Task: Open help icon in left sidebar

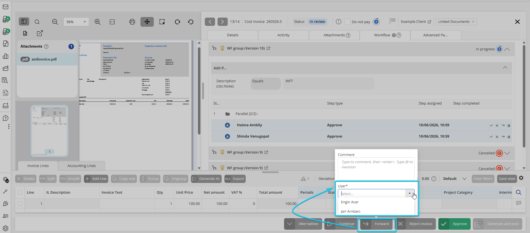Action: (x=6, y=118)
